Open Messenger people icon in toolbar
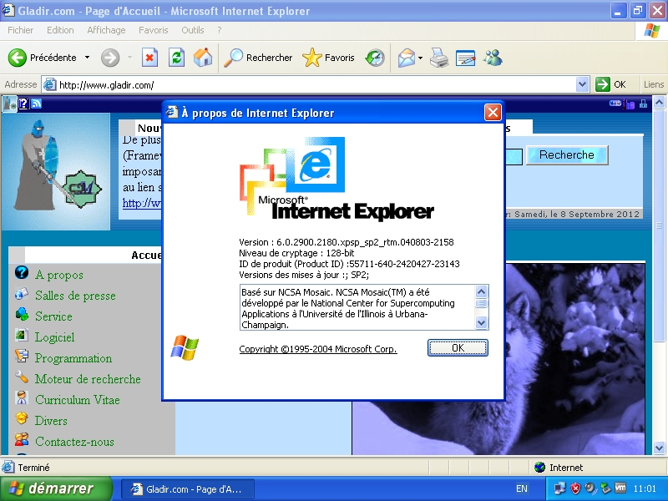This screenshot has width=668, height=501. [493, 58]
